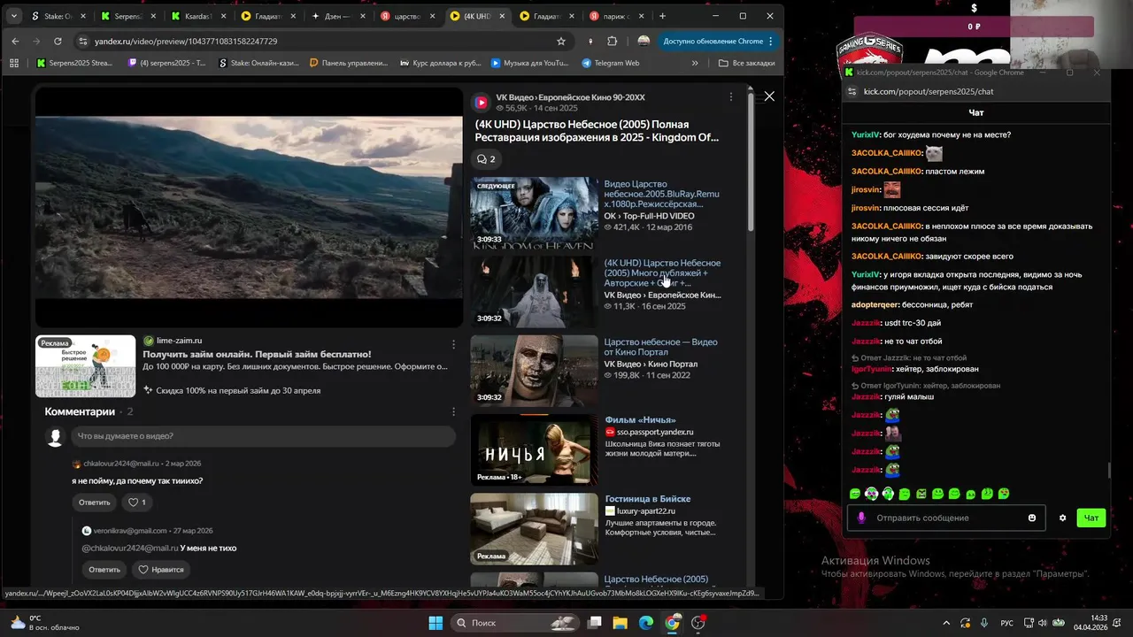Like chkalovur2424's comment with the heart
Image resolution: width=1133 pixels, height=637 pixels.
click(x=137, y=502)
